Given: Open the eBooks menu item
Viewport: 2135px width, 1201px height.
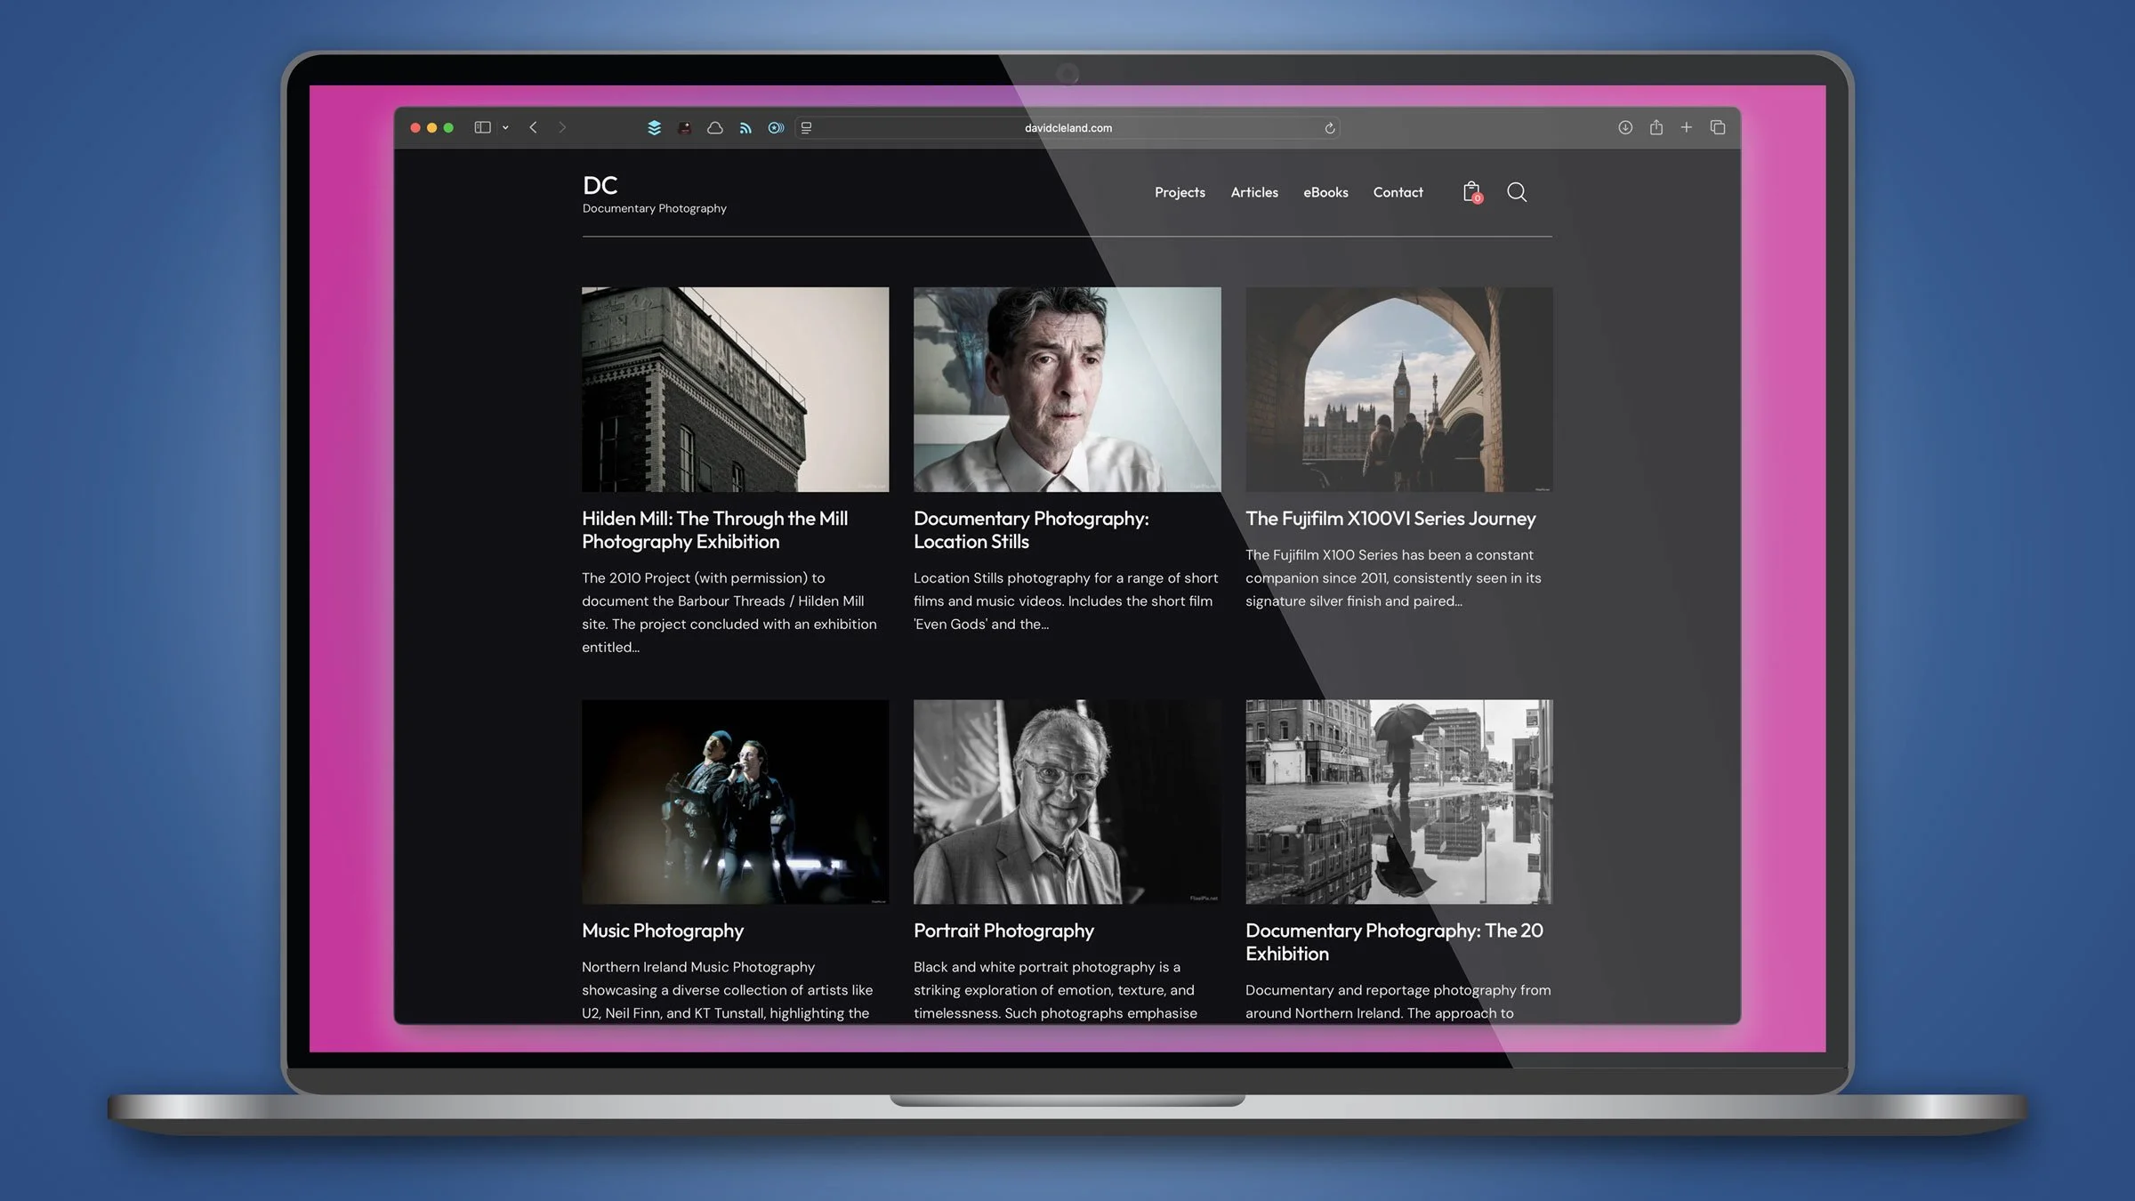Looking at the screenshot, I should 1325,192.
